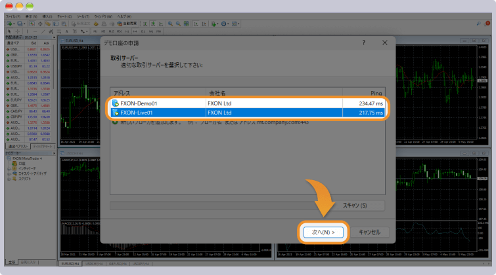Select the FXON-Live01 server row
The width and height of the screenshot is (496, 275).
tap(248, 113)
